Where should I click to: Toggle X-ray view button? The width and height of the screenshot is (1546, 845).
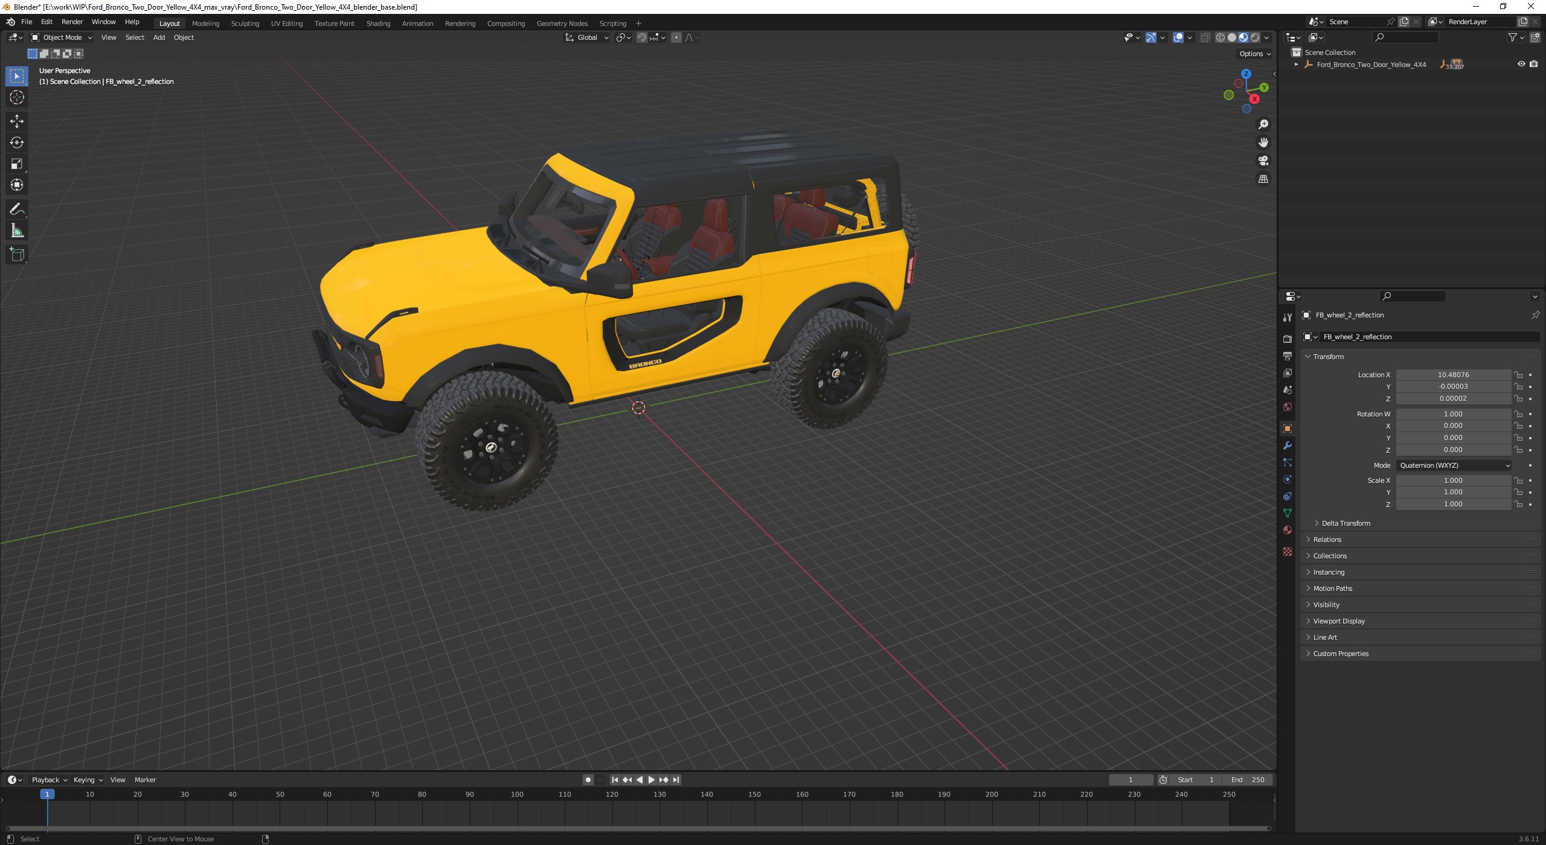click(1205, 37)
